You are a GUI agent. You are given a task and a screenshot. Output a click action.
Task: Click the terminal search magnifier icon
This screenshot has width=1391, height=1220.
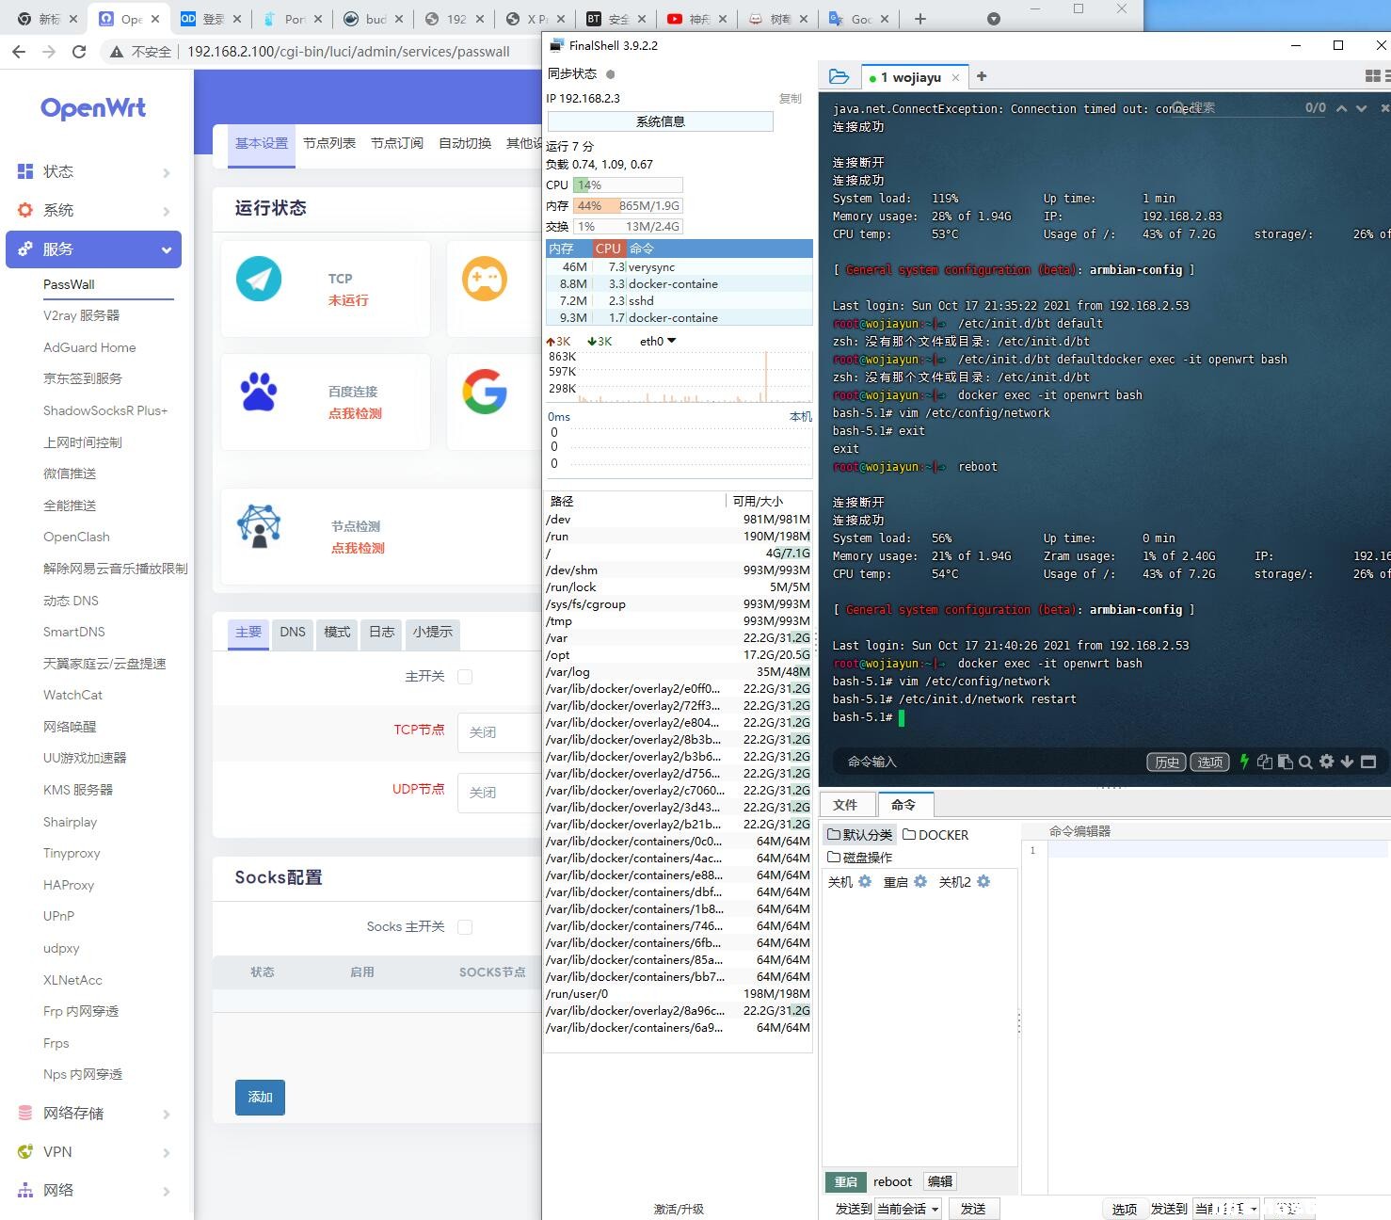pos(1305,762)
